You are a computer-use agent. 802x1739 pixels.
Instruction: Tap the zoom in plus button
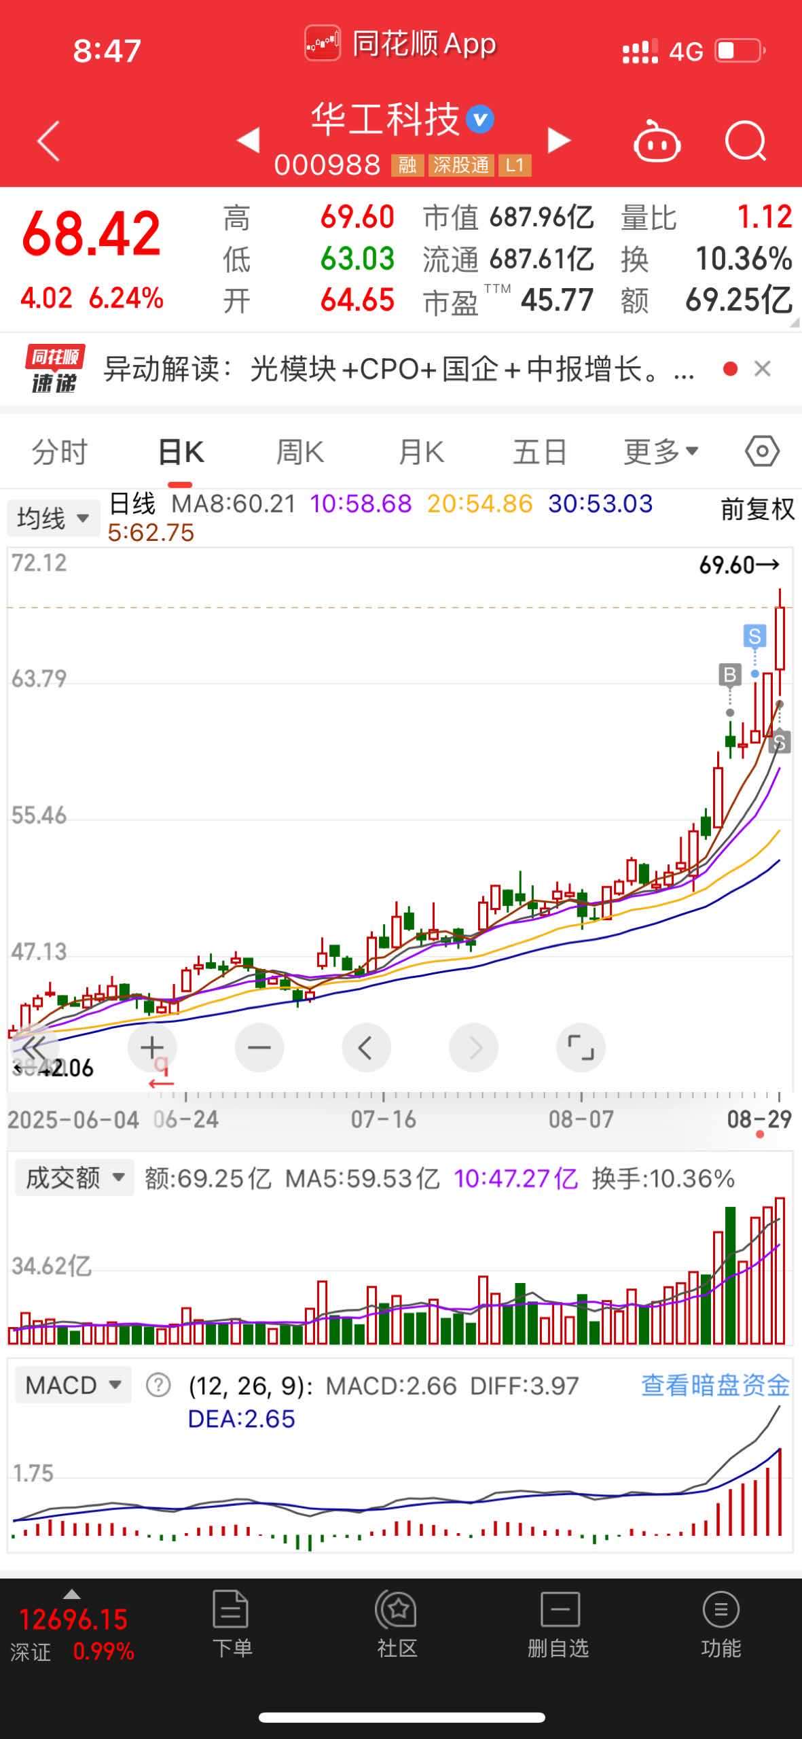point(152,1048)
